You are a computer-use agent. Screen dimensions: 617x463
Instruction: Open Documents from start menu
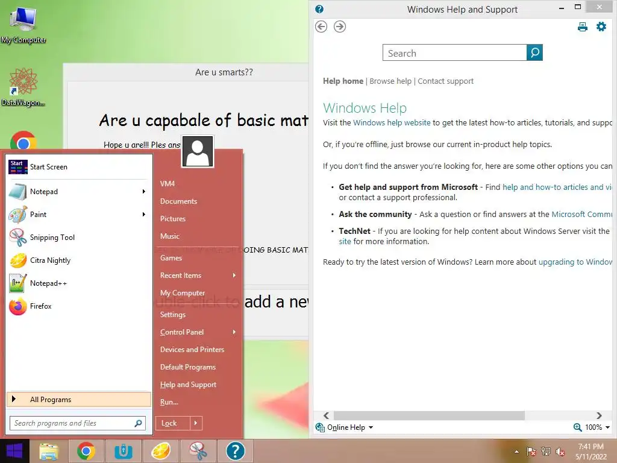coord(178,201)
